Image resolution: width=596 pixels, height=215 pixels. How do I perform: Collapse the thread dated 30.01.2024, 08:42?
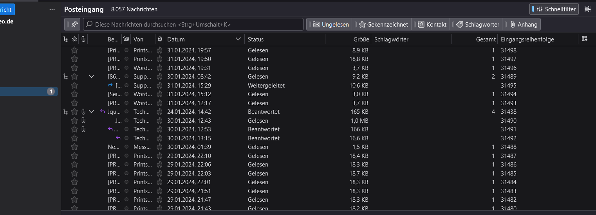[x=92, y=77]
